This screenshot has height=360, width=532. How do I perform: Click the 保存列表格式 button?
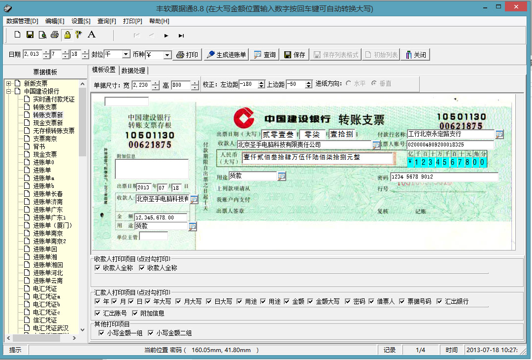pos(335,55)
